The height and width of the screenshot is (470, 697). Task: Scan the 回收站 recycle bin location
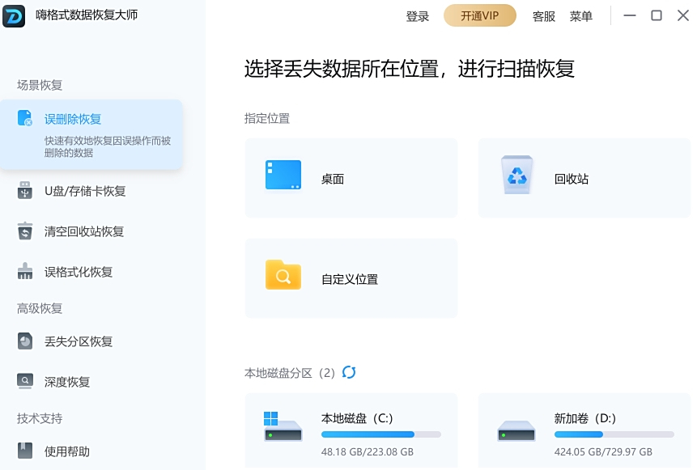point(584,178)
